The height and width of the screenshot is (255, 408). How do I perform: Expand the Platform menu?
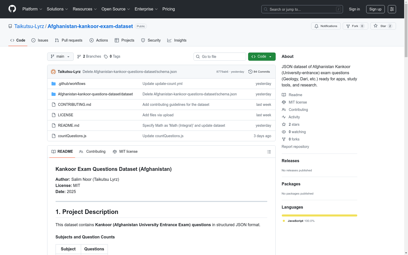tap(32, 9)
